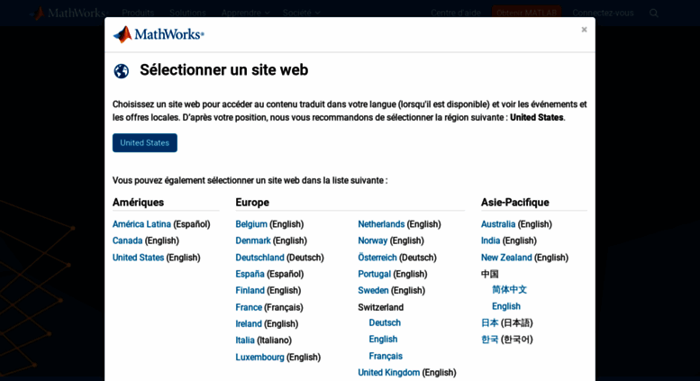Choose the United States button

coord(145,143)
